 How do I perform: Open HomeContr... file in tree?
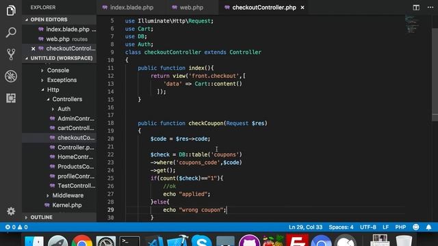[x=75, y=157]
